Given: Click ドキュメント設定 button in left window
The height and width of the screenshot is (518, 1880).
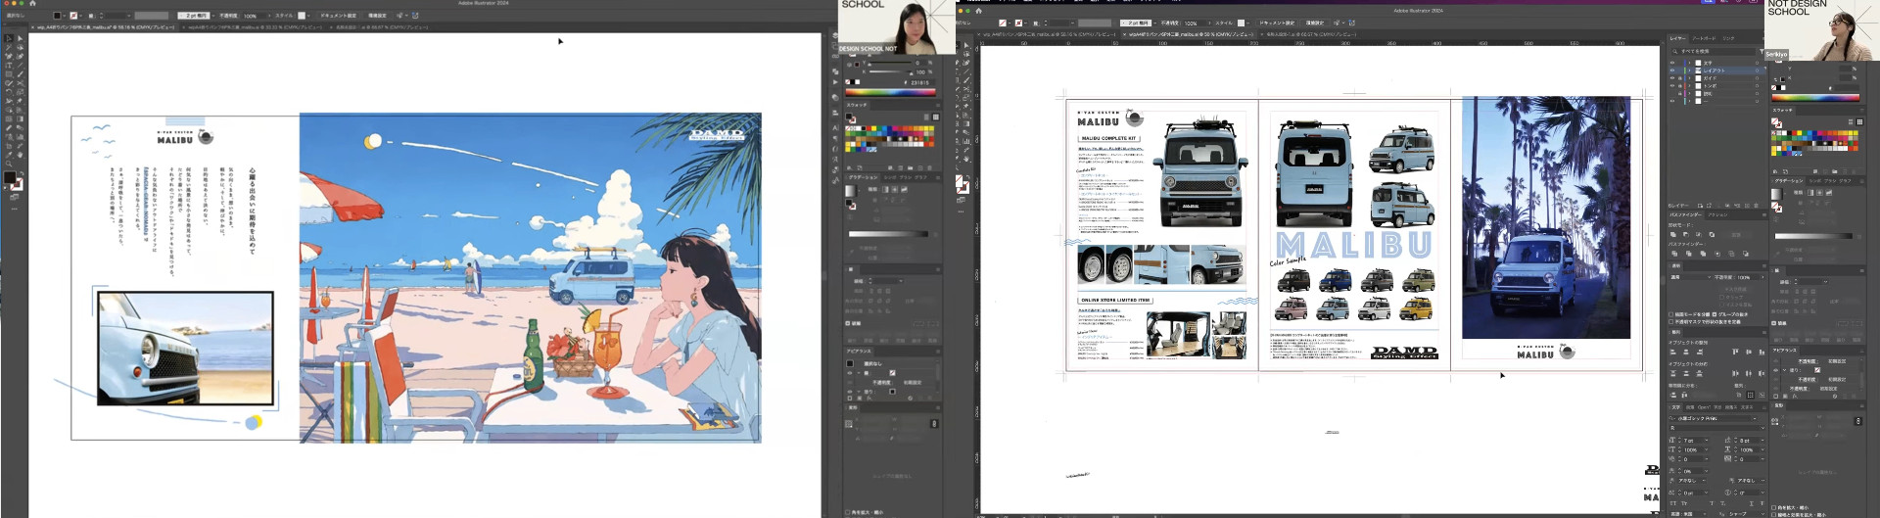Looking at the screenshot, I should 338,16.
